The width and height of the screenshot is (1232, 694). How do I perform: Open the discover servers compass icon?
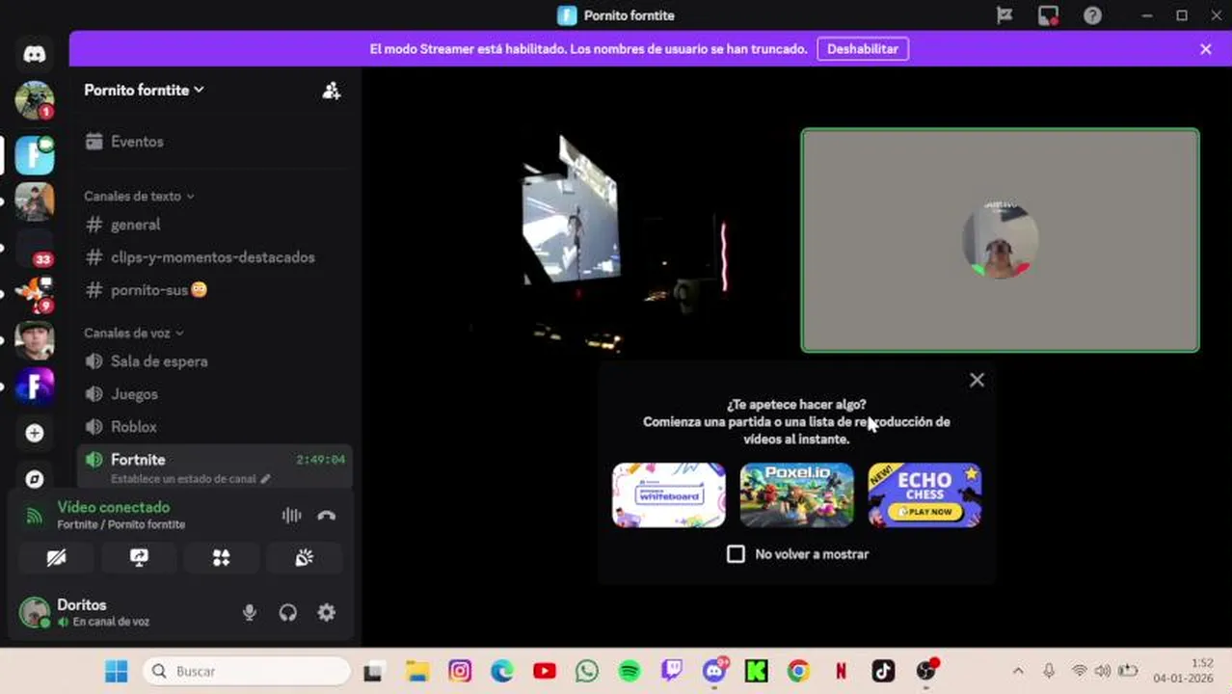(35, 478)
